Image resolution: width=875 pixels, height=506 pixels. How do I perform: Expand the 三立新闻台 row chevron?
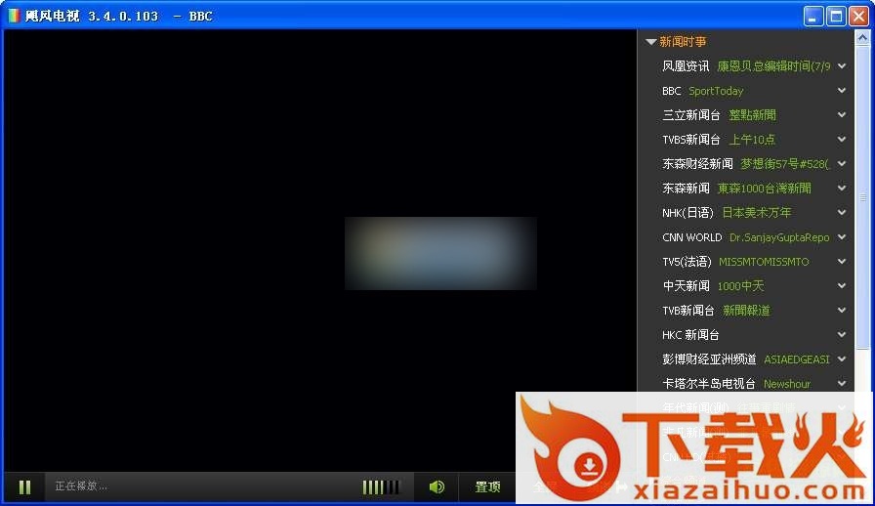842,114
